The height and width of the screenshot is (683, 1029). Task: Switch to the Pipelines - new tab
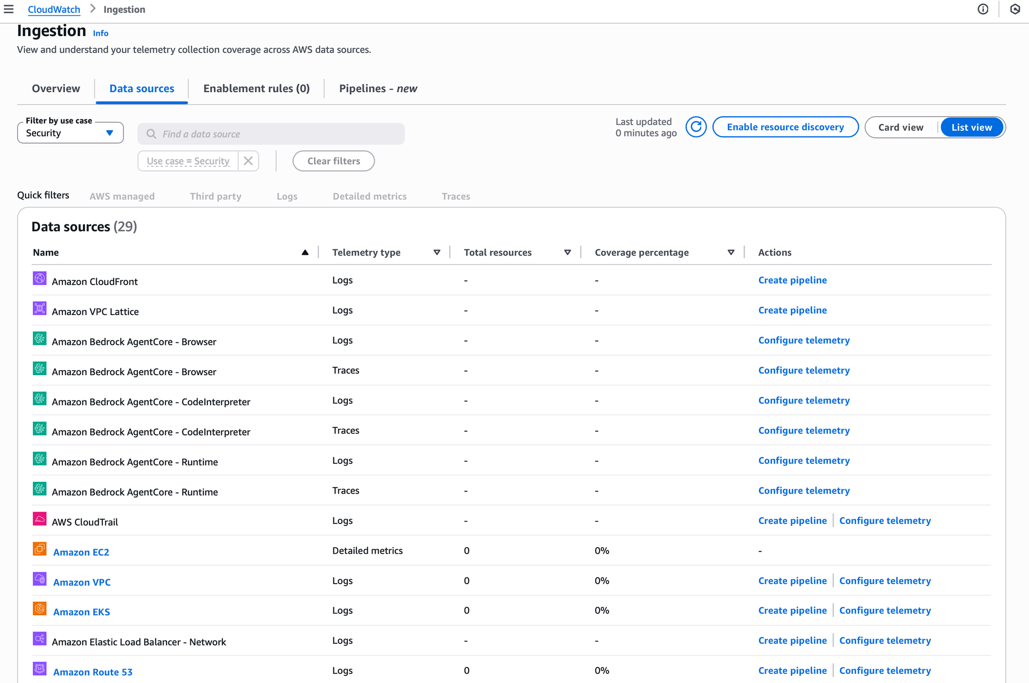coord(378,89)
